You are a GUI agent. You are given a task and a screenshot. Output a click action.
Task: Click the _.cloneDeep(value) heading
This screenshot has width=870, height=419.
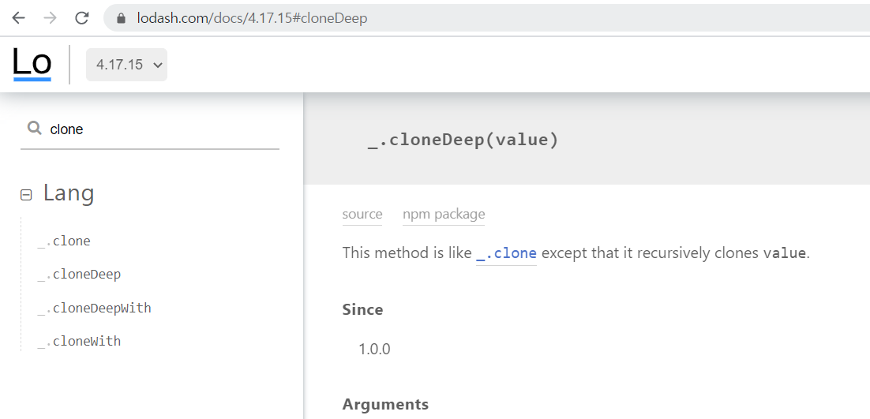pos(463,140)
